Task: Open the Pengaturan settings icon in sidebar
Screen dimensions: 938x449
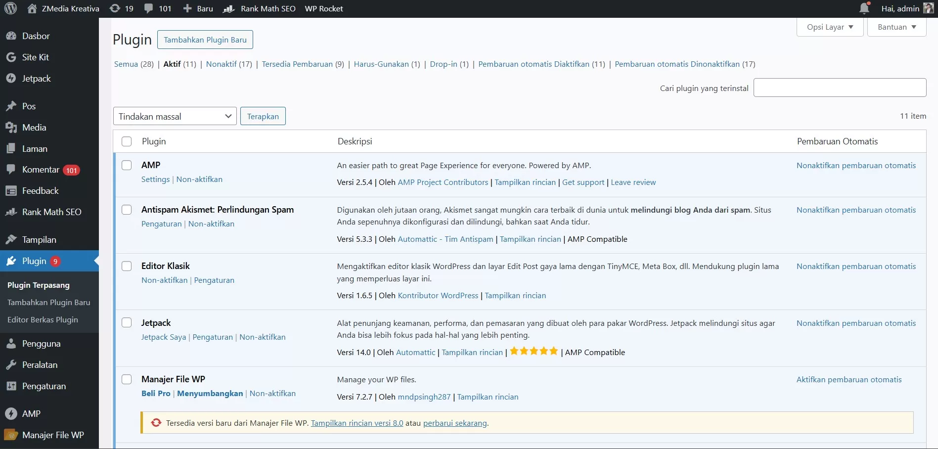Action: (x=11, y=386)
